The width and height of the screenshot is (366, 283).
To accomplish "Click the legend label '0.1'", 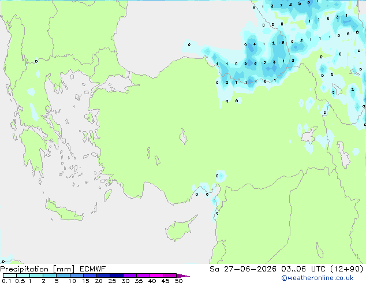I will pos(6,281).
